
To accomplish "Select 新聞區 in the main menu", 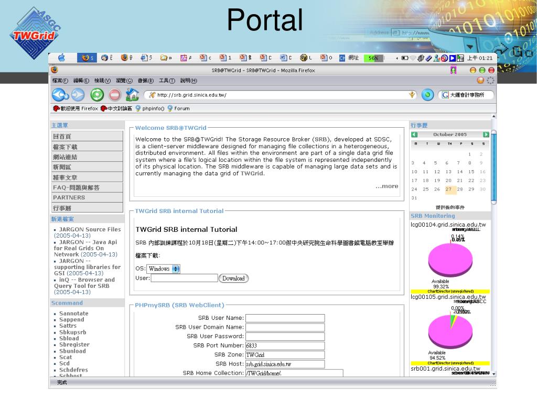I will click(x=87, y=167).
